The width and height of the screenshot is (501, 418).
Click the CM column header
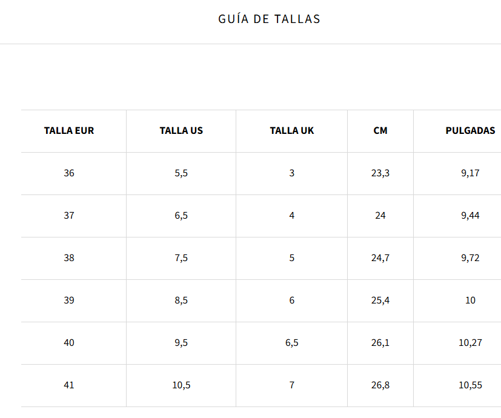click(380, 131)
